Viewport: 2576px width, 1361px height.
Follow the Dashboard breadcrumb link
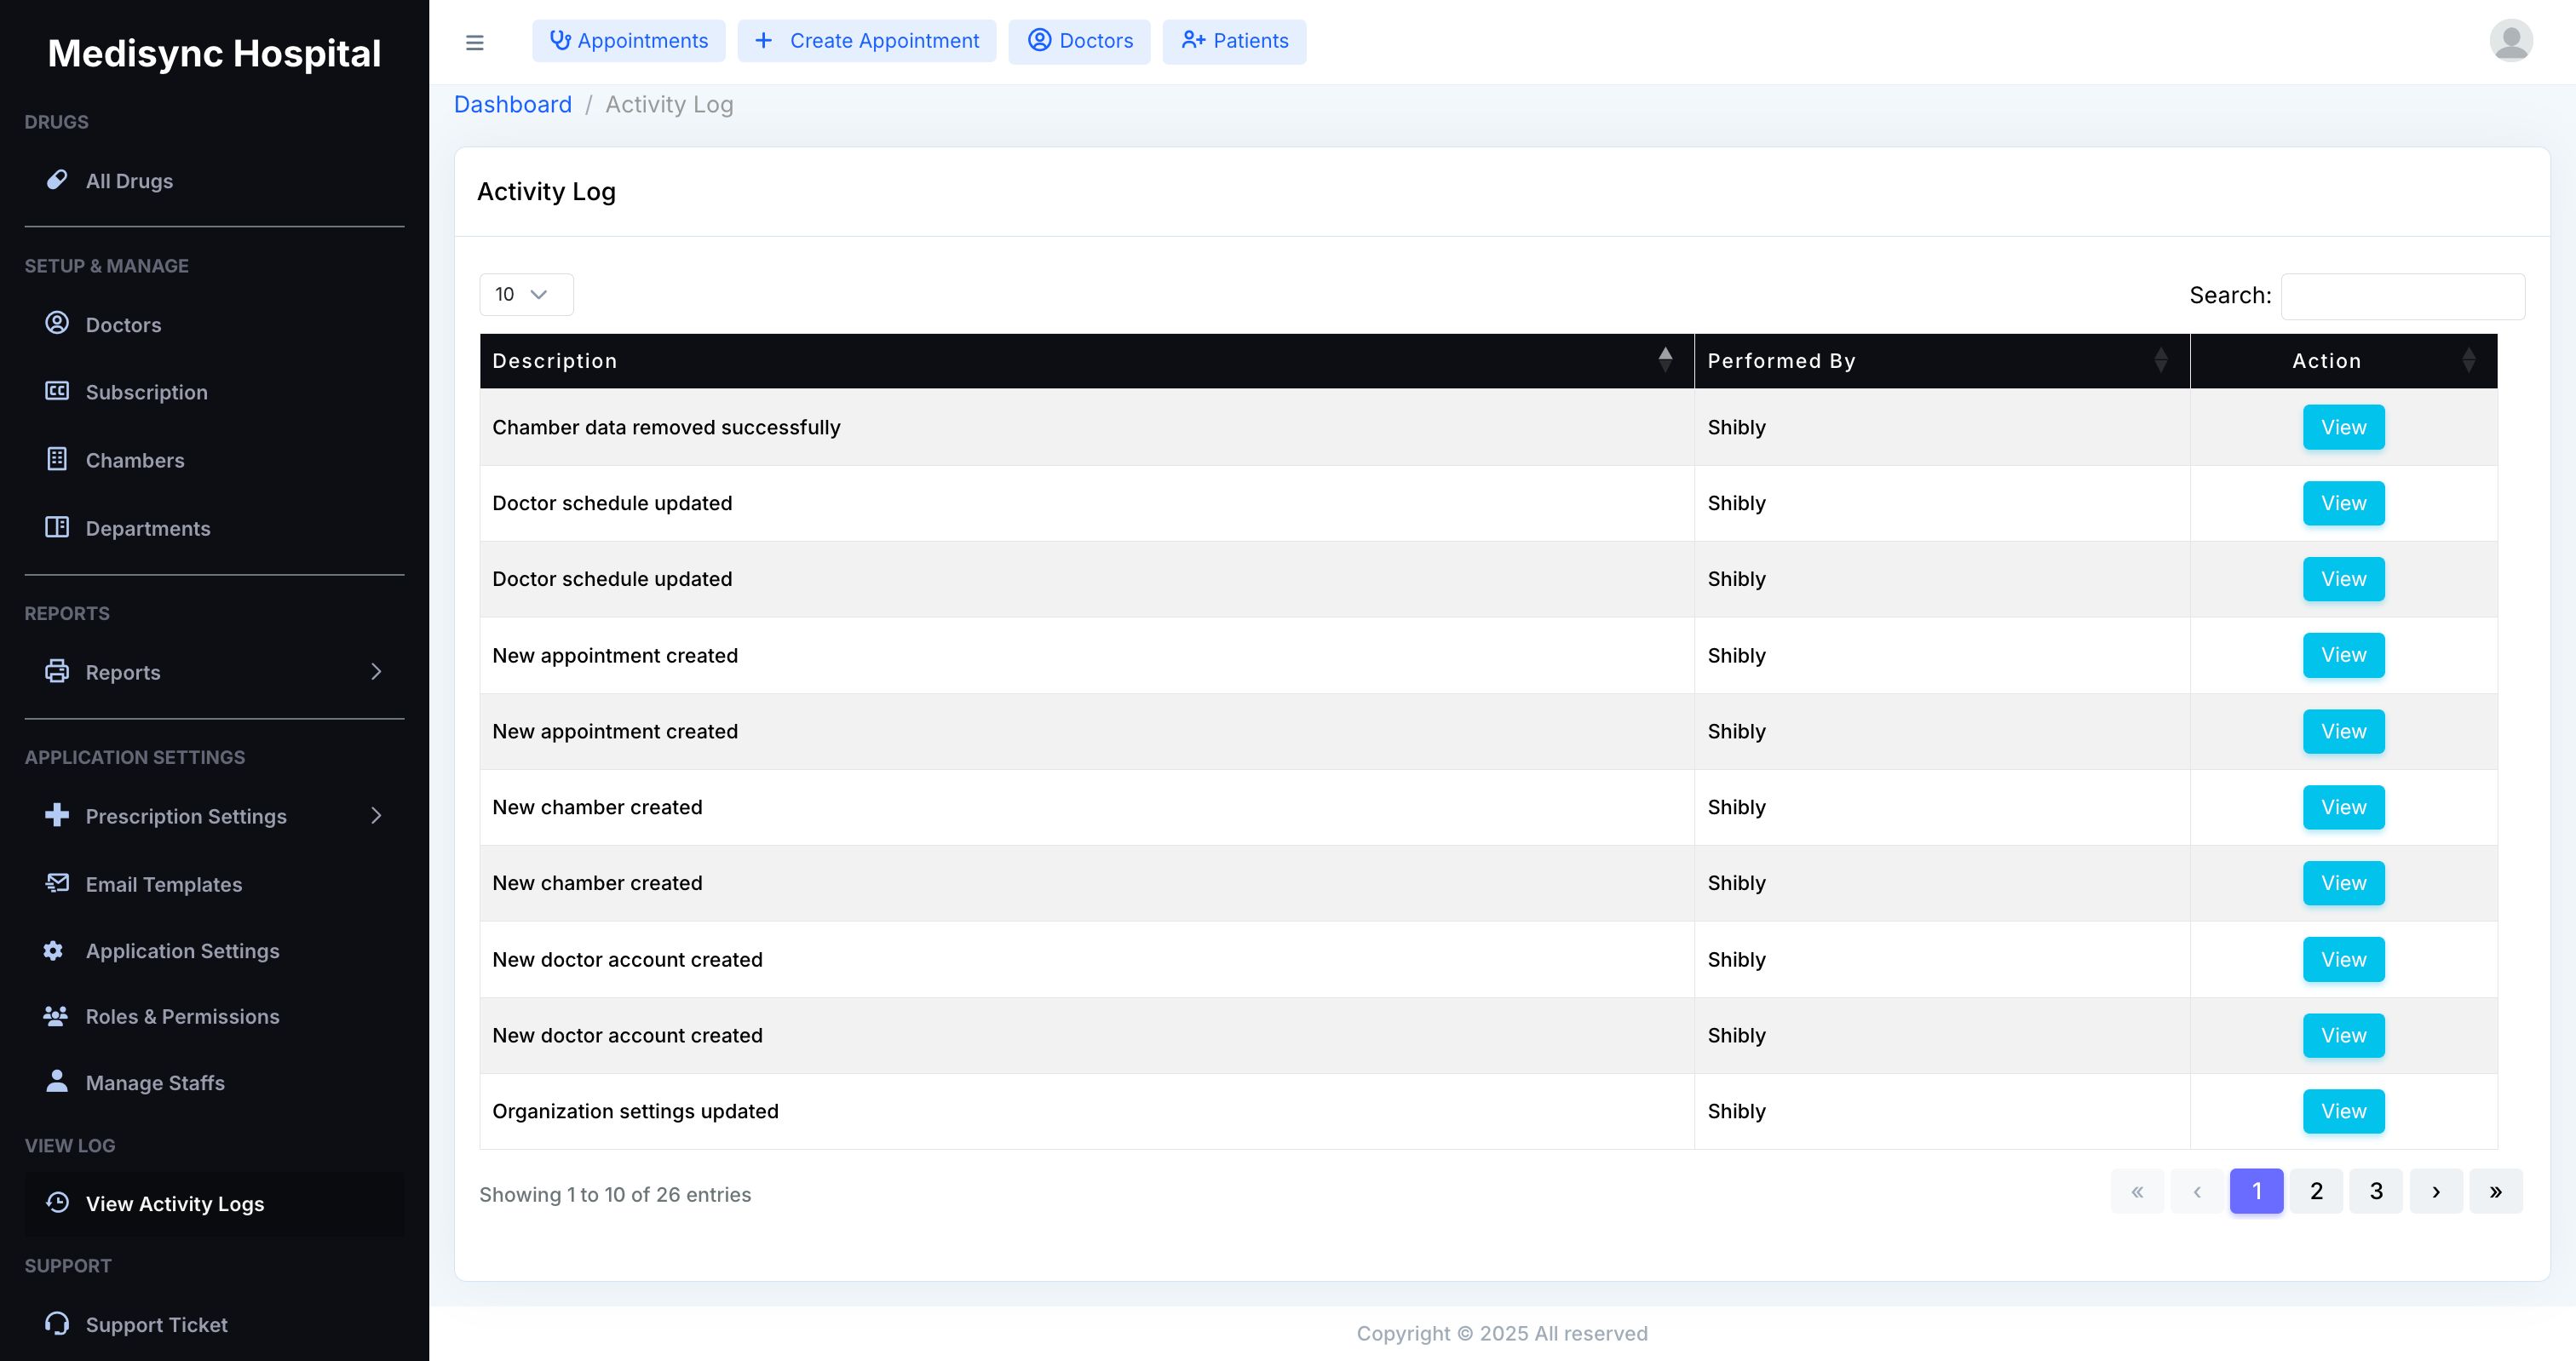[513, 104]
